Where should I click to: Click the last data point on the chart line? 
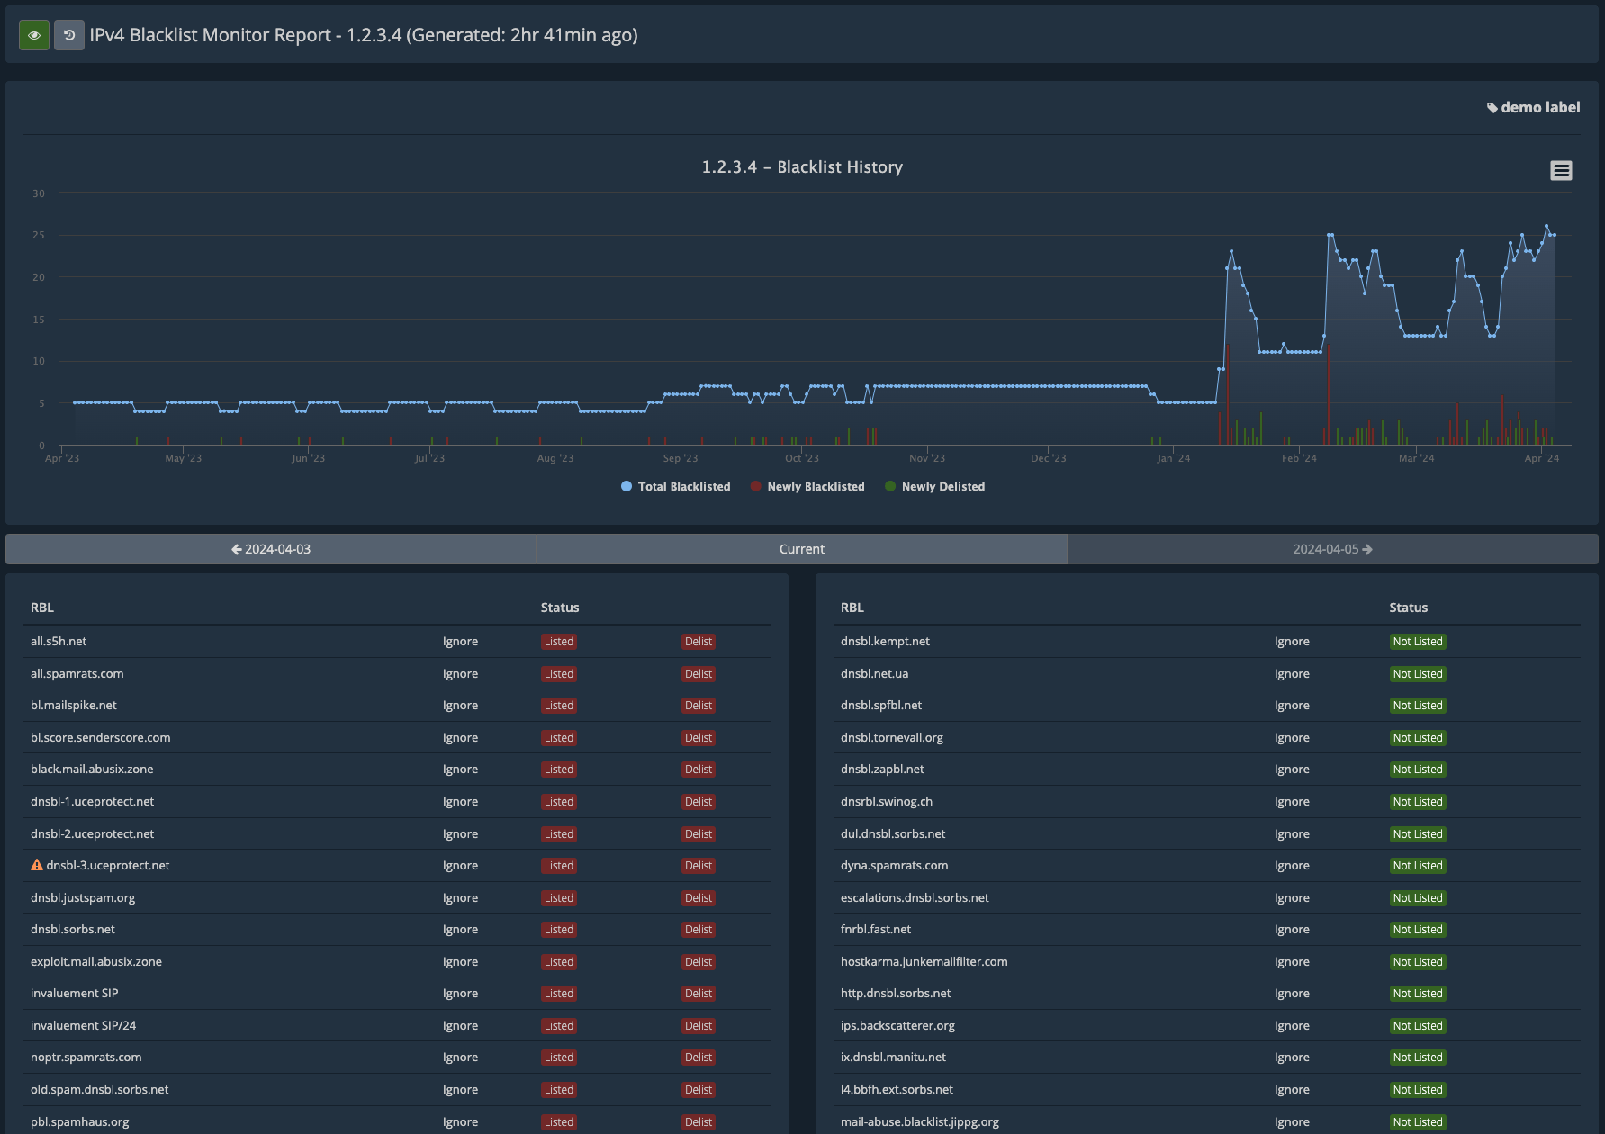1554,235
